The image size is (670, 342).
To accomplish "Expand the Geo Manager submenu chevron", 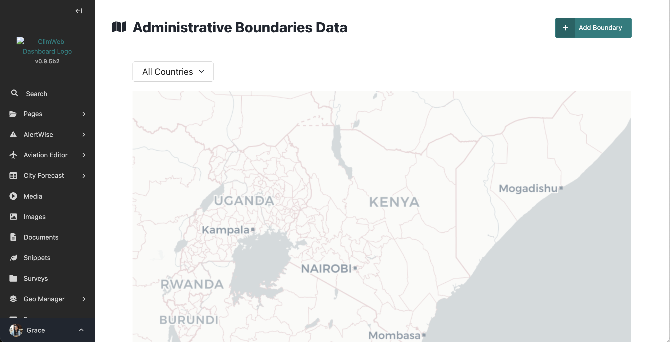I will pos(84,299).
